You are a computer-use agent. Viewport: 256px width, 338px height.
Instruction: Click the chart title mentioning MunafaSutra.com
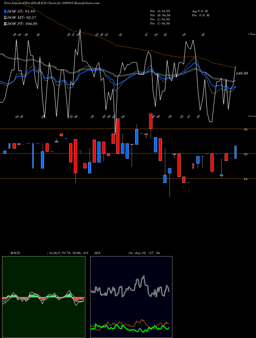coord(52,3)
